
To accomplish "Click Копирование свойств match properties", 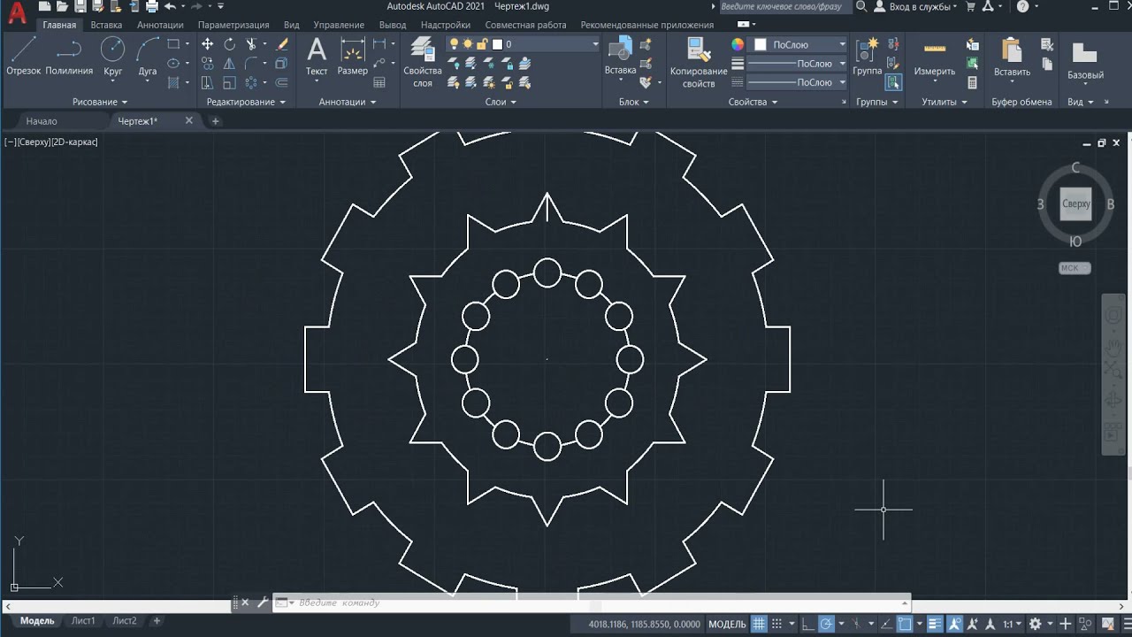I will coord(699,62).
